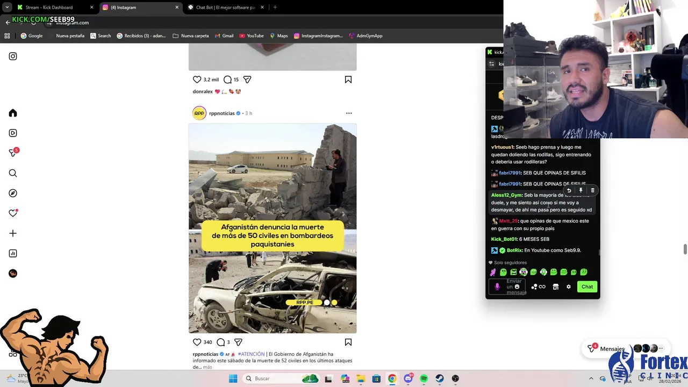688x387 pixels.
Task: Open Instagram dashboard chart icon
Action: pyautogui.click(x=13, y=253)
